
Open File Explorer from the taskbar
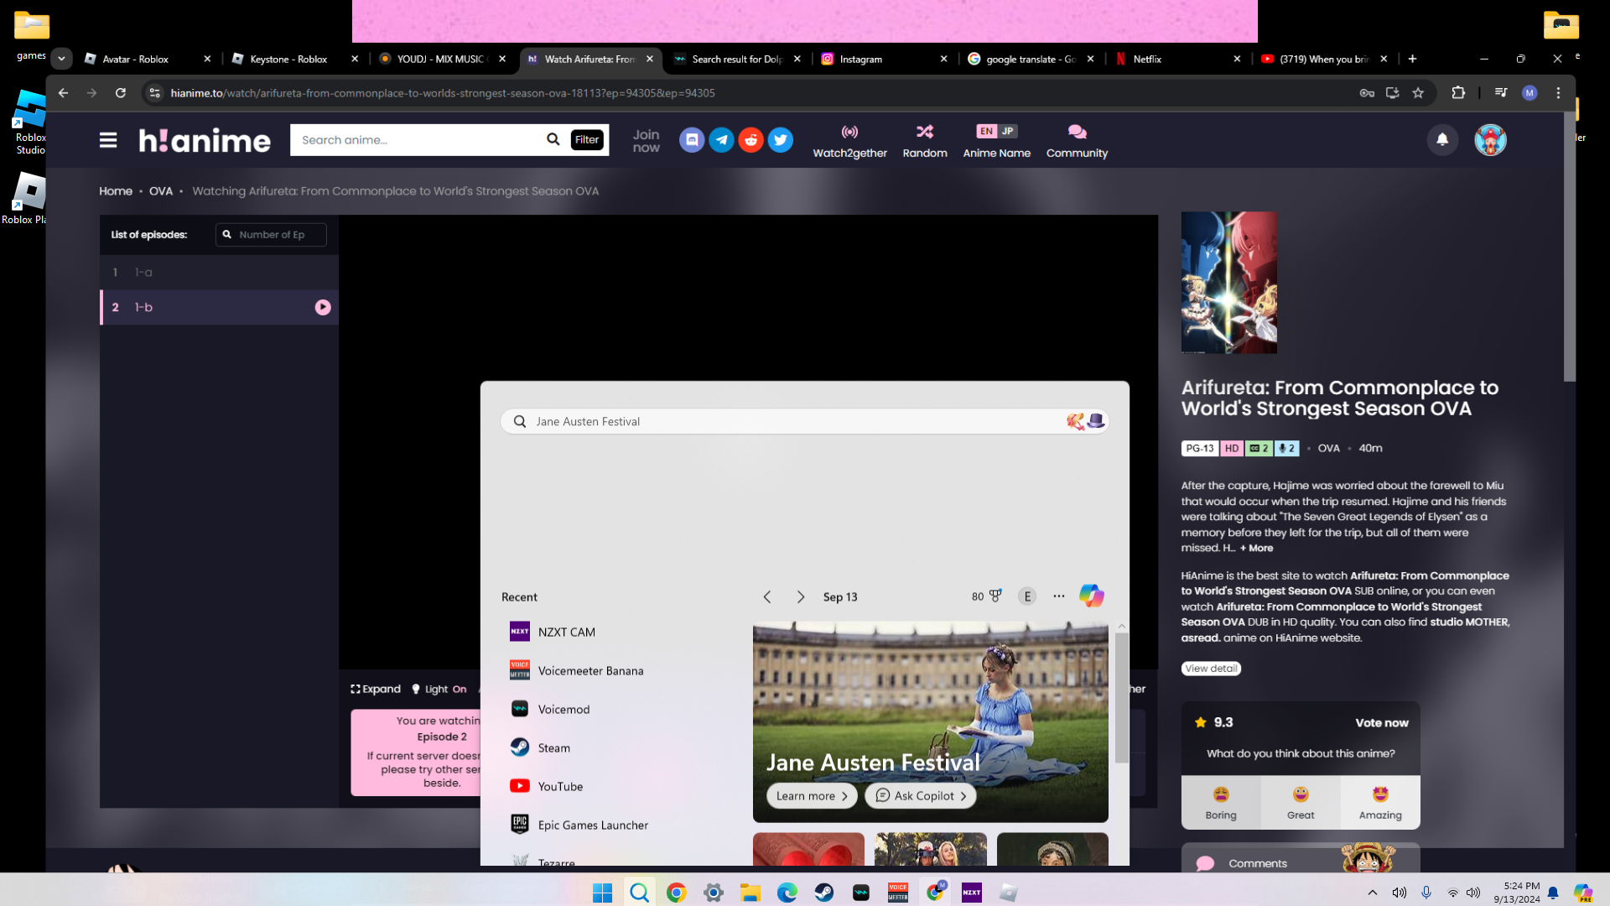click(750, 893)
